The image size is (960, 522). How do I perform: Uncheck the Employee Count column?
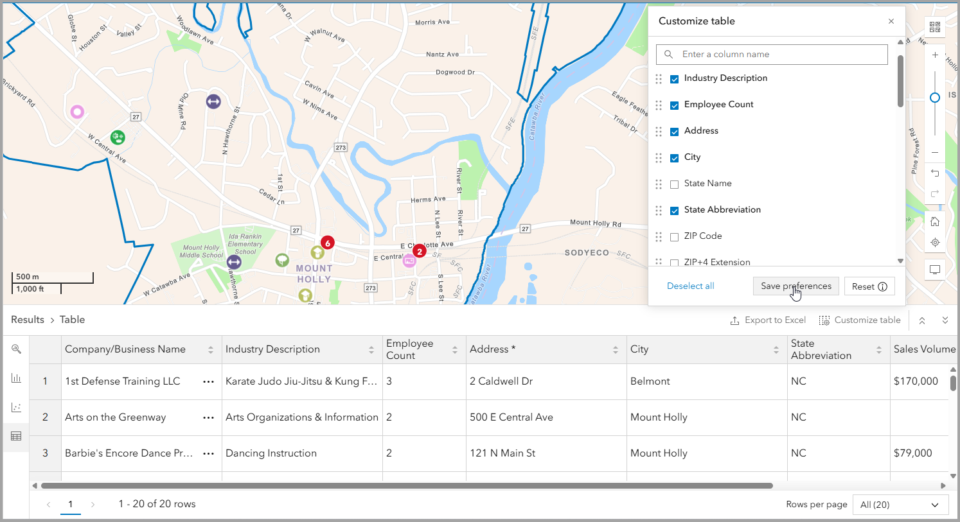[x=674, y=105]
